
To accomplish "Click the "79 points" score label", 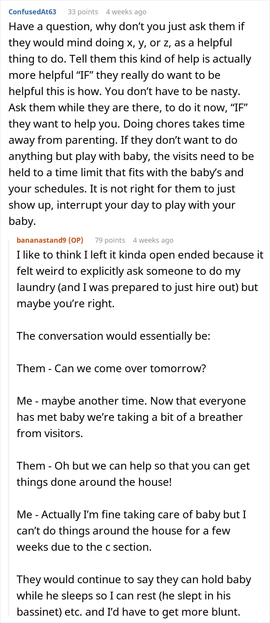I will point(110,240).
